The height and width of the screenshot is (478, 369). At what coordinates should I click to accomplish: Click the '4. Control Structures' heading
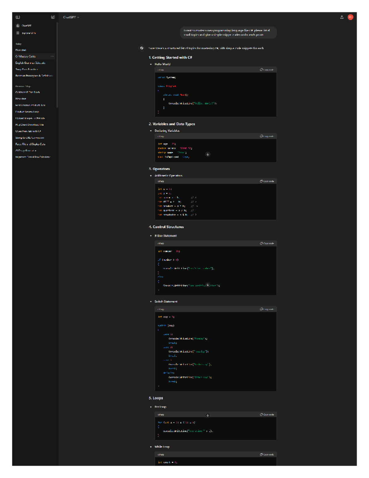click(166, 227)
